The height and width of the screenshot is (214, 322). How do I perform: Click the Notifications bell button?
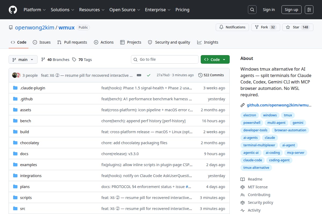point(232,27)
